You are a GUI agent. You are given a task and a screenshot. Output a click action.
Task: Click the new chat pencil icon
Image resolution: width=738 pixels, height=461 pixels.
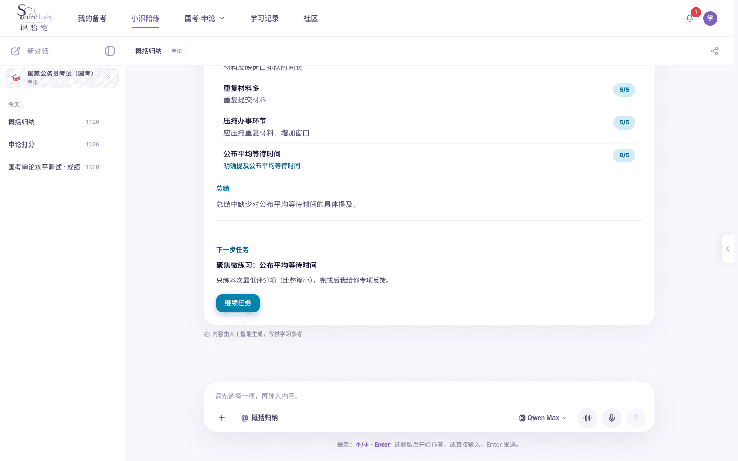(x=16, y=51)
